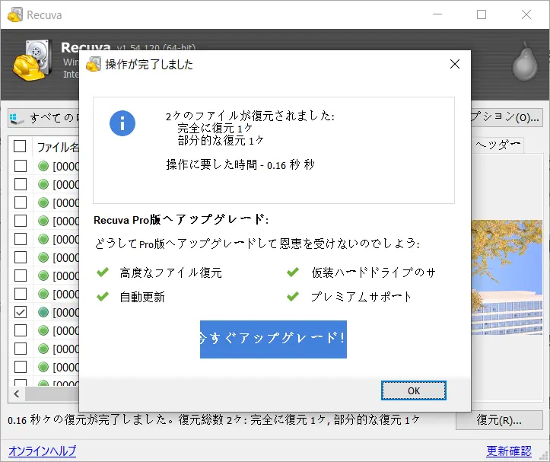
Task: Check the checkbox just below the checked row
Action: tap(21, 330)
